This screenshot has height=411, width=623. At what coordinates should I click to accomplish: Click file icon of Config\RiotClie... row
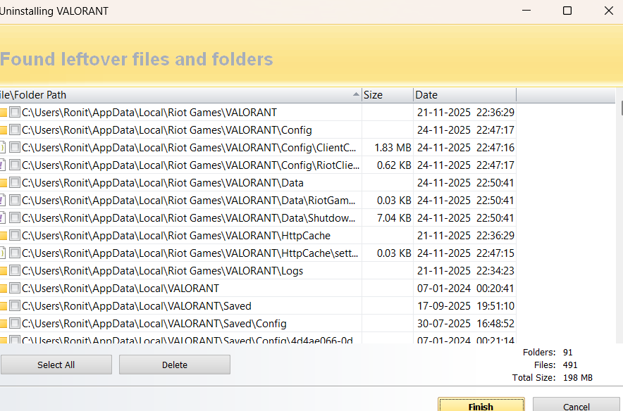3,165
